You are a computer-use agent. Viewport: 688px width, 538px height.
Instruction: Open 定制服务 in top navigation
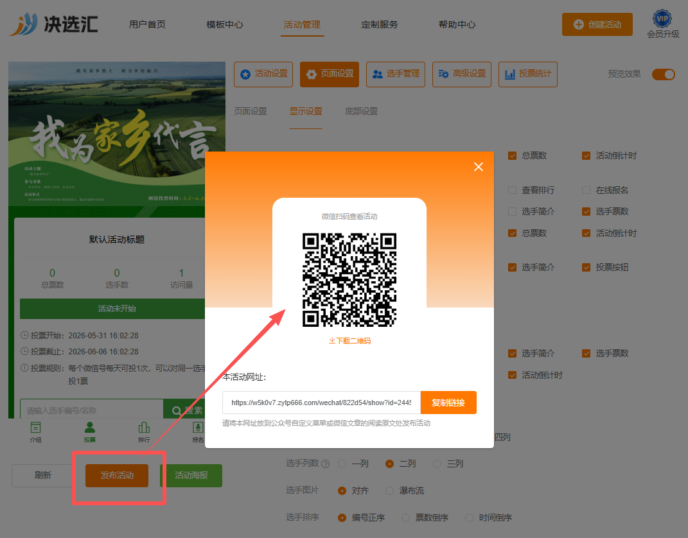[x=380, y=24]
